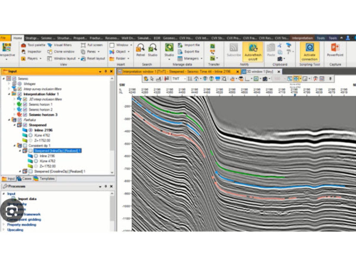The width and height of the screenshot is (356, 267).
Task: Insert a new Window
Action: (x=121, y=45)
